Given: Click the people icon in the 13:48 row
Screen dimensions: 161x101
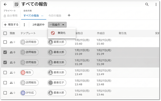Looking at the screenshot, I should pos(11,83).
